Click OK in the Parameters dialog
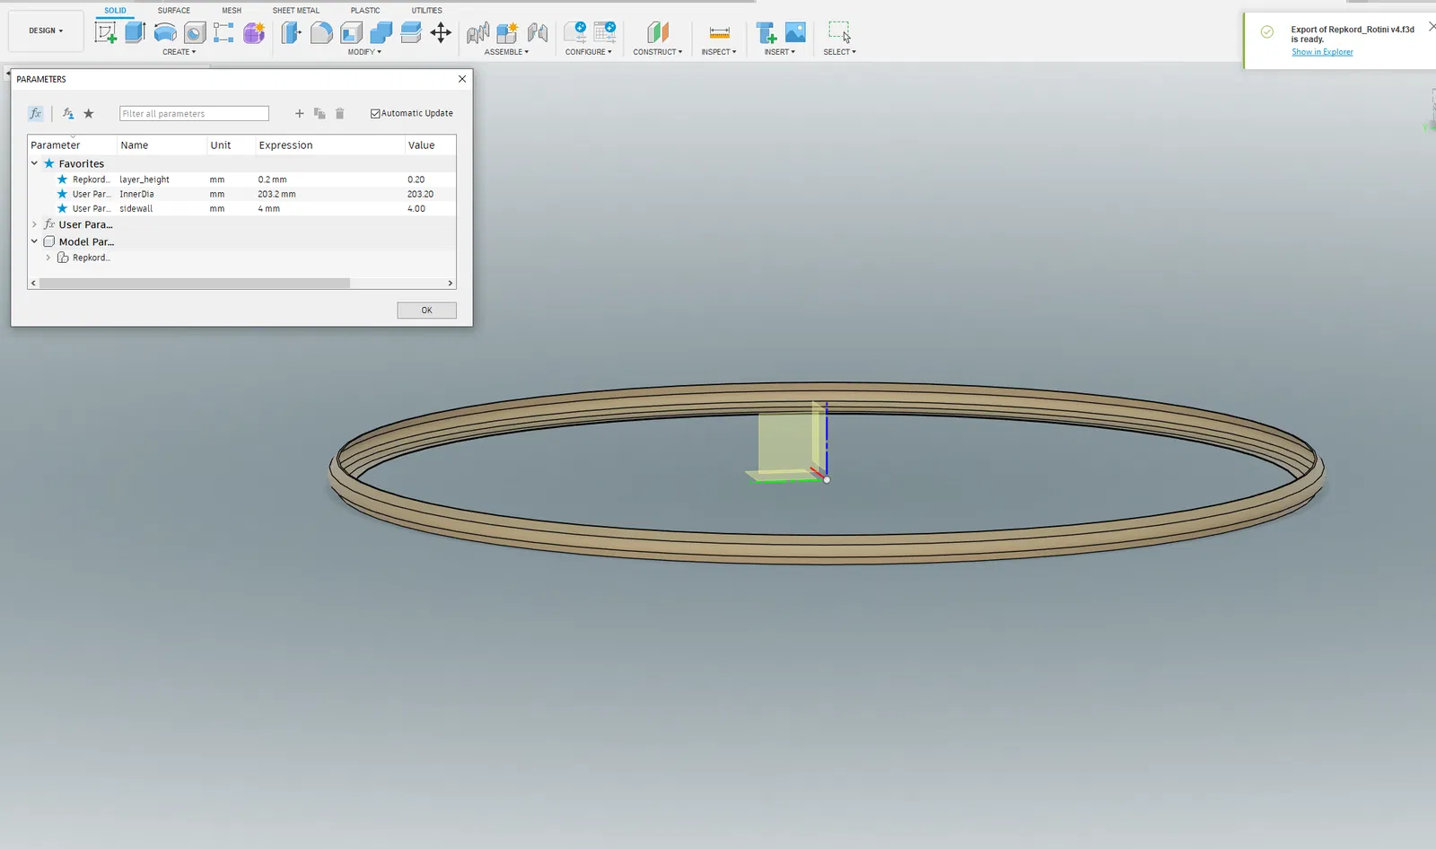 426,311
